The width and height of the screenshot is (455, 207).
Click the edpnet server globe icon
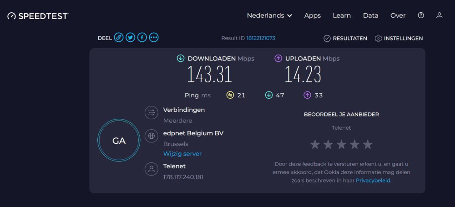(x=152, y=136)
